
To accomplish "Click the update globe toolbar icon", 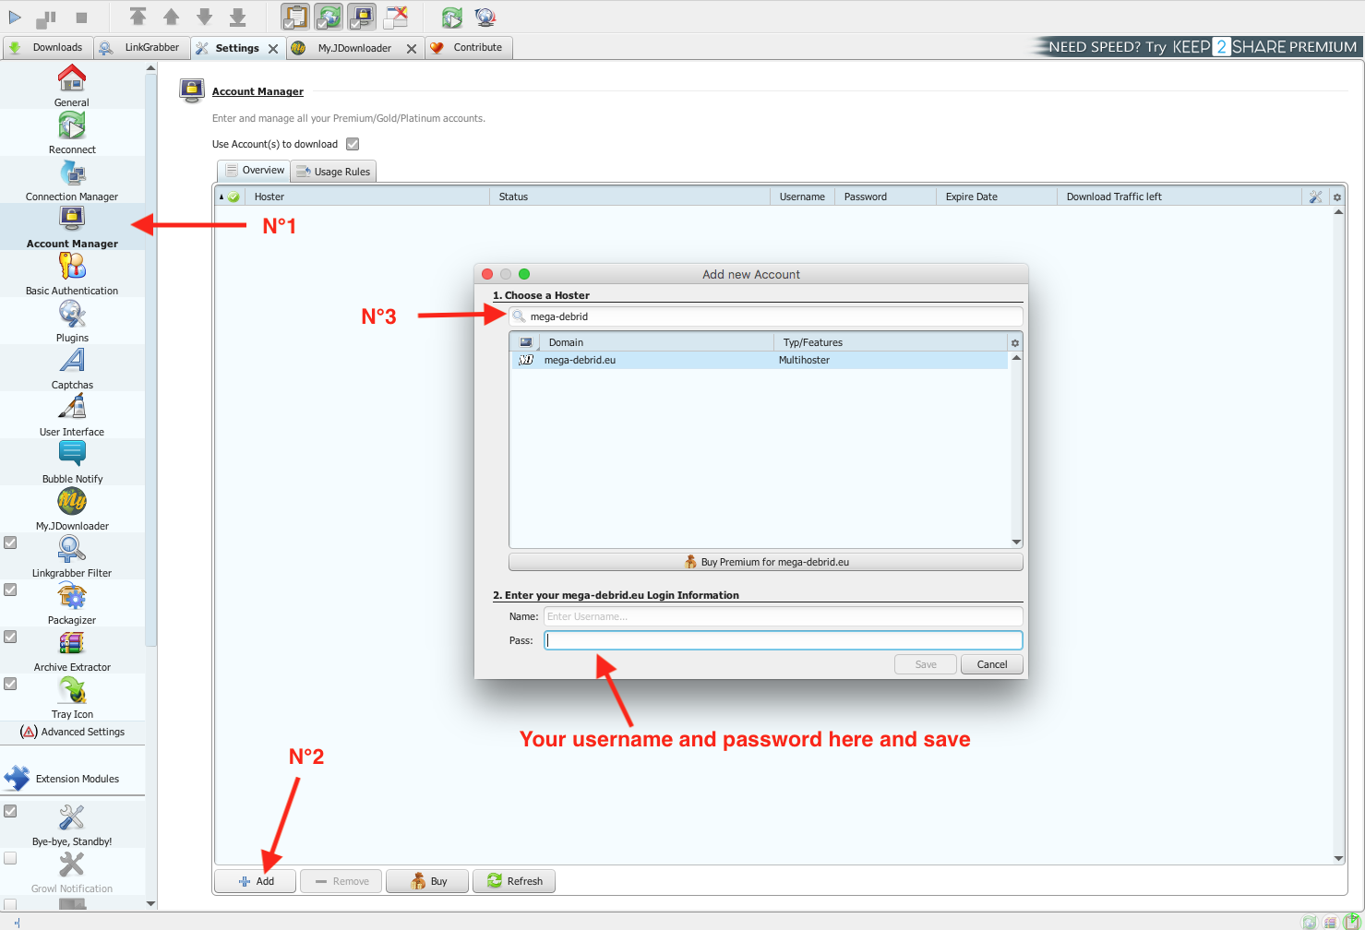I will point(485,17).
